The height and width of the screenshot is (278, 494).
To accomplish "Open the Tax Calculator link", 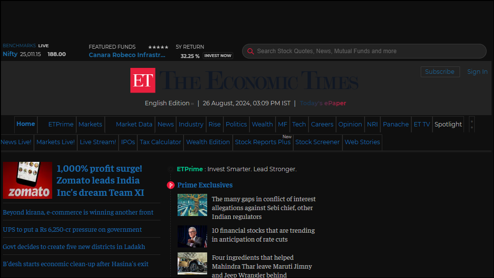I will point(160,142).
